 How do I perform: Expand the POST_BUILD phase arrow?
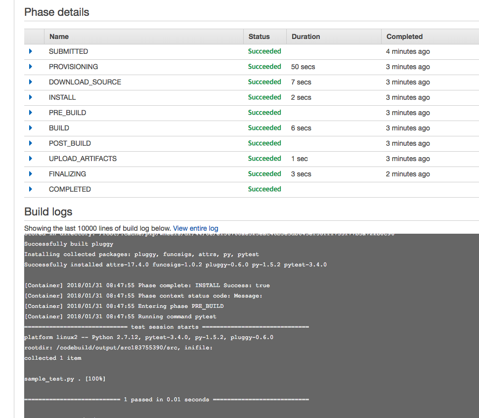[x=31, y=143]
